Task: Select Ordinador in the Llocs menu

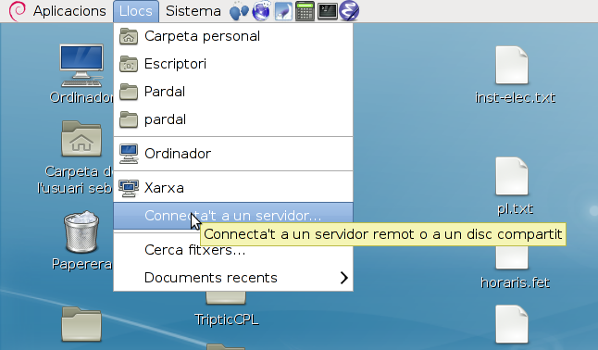Action: click(x=233, y=154)
